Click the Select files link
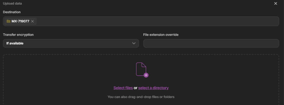284x105 pixels. [123, 88]
